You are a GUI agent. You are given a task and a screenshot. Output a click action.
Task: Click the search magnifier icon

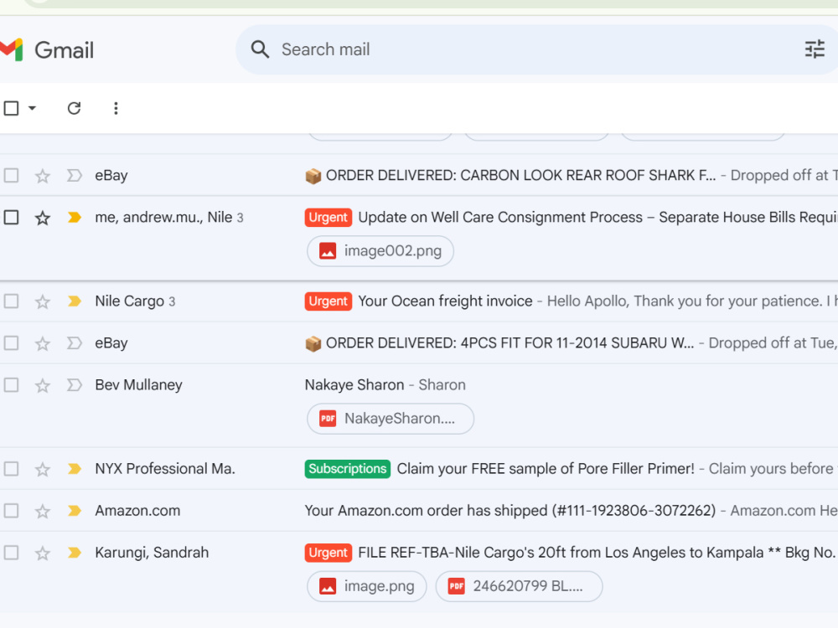[x=261, y=49]
